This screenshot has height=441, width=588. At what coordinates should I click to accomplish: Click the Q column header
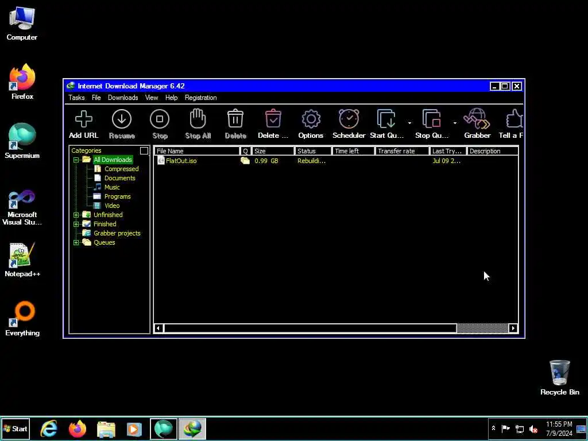click(246, 151)
